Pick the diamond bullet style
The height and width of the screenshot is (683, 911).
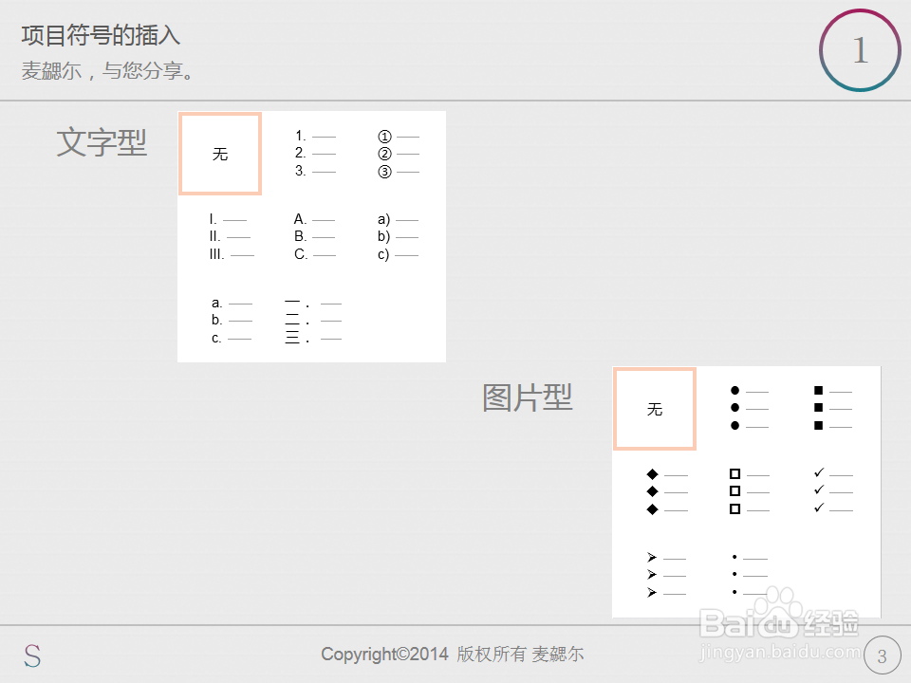click(x=666, y=492)
